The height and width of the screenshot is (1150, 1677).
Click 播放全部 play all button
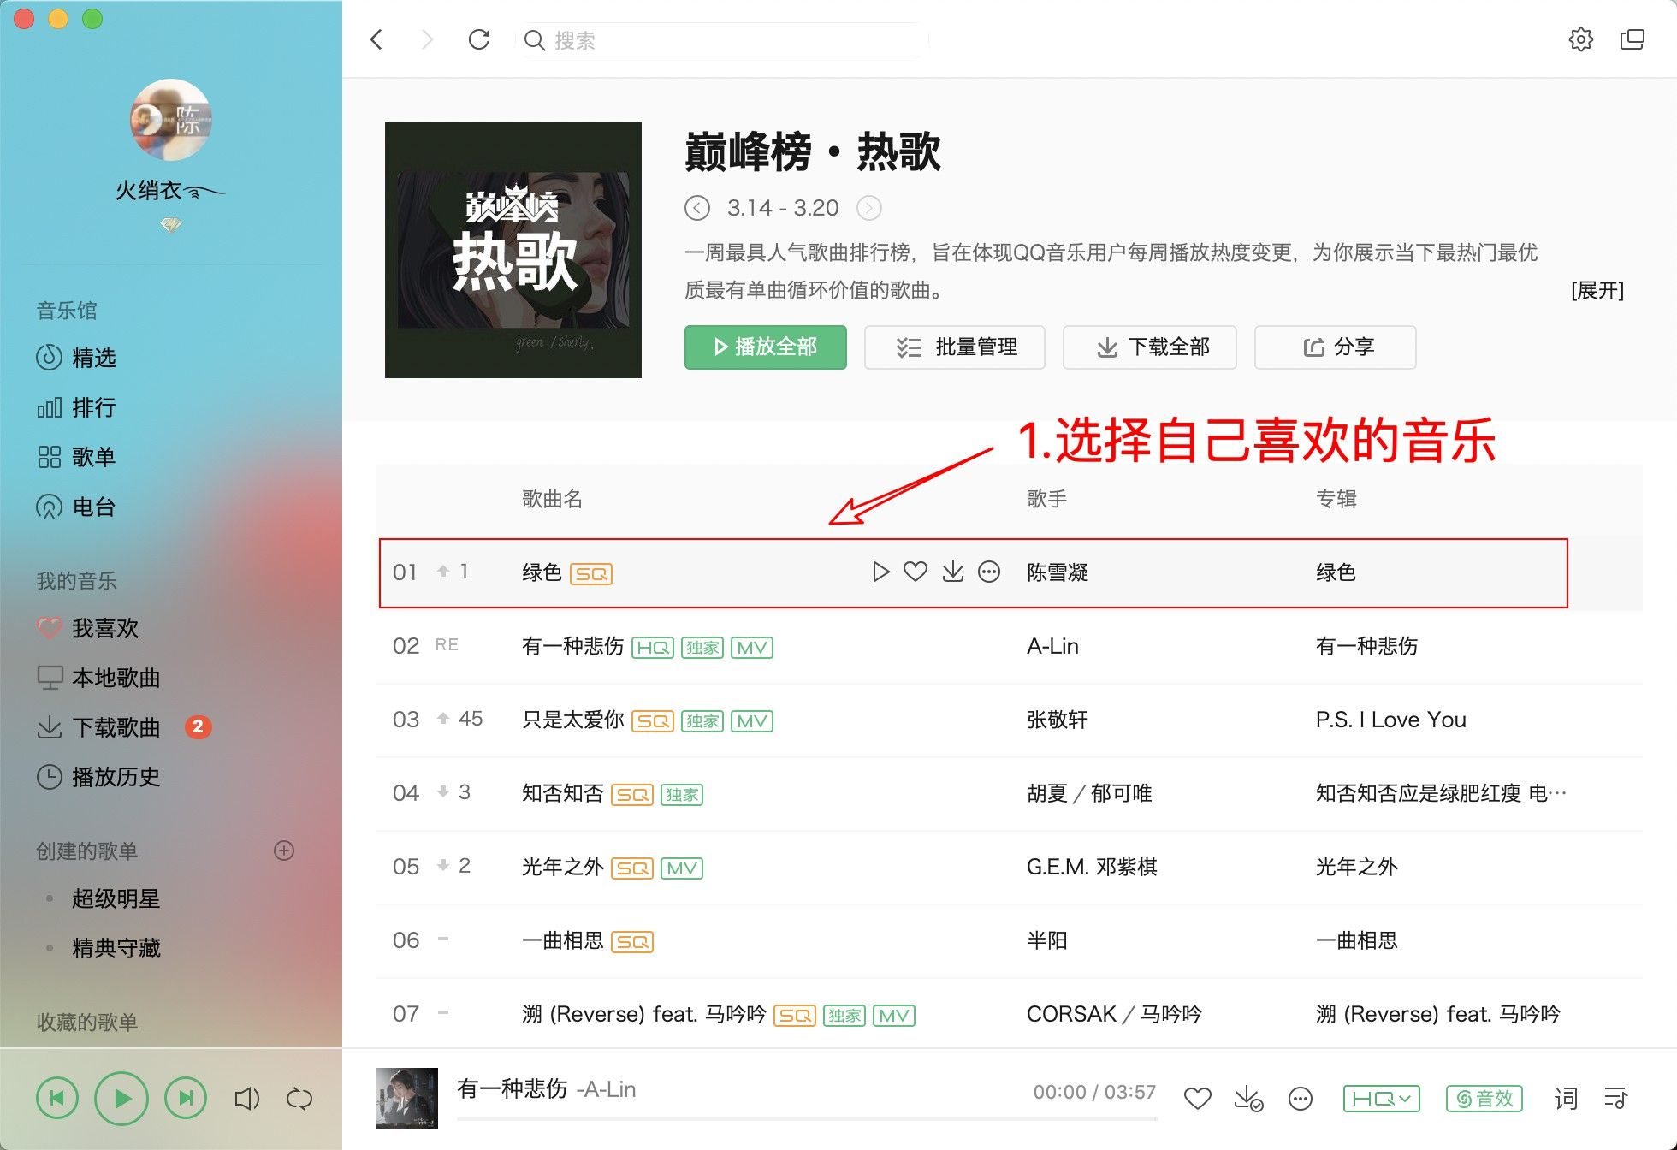766,347
